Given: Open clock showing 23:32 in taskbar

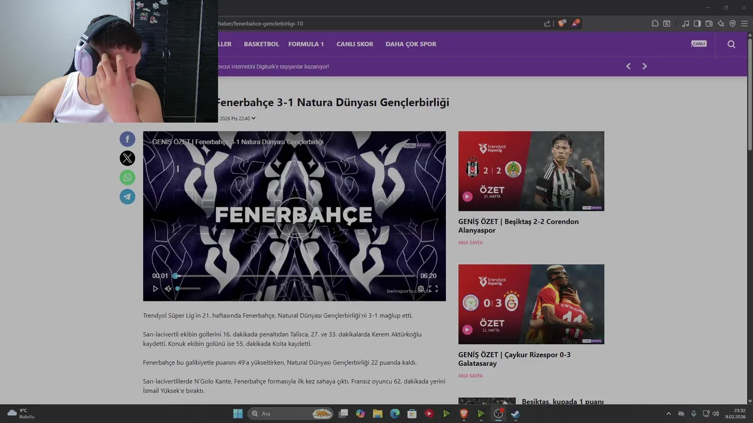Looking at the screenshot, I should pos(735,414).
